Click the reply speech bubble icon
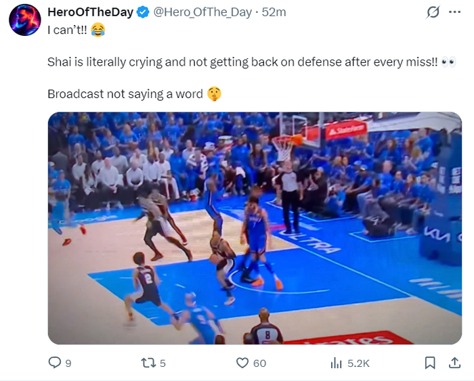474x381 pixels. click(x=55, y=363)
